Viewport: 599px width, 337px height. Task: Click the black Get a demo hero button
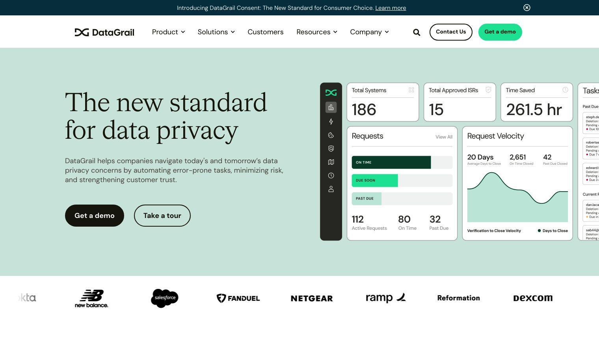point(95,216)
